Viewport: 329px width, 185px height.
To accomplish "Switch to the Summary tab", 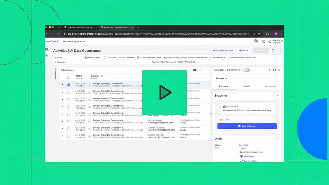I will (x=223, y=86).
